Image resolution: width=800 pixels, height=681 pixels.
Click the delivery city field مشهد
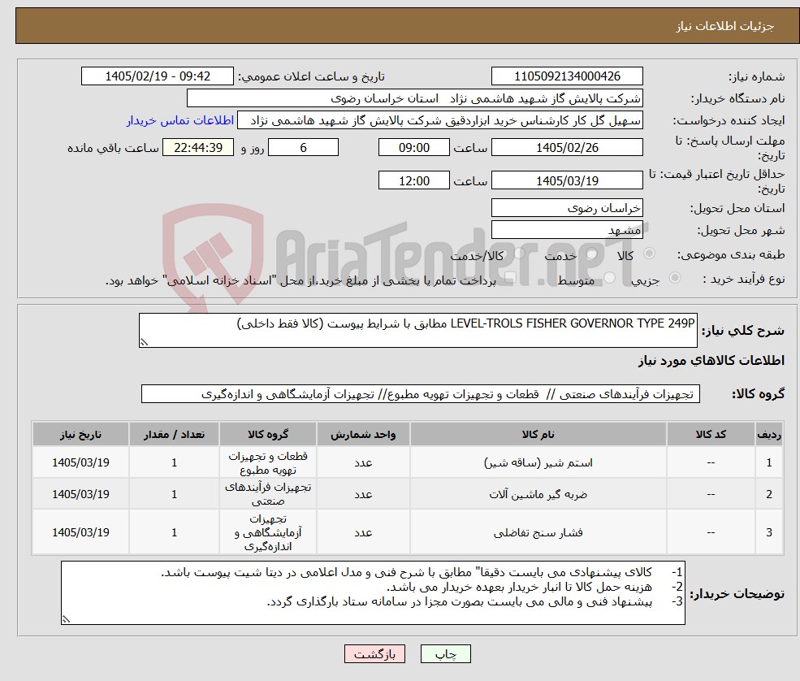pos(567,230)
